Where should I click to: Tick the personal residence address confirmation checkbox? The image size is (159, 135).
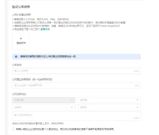(x=13, y=129)
